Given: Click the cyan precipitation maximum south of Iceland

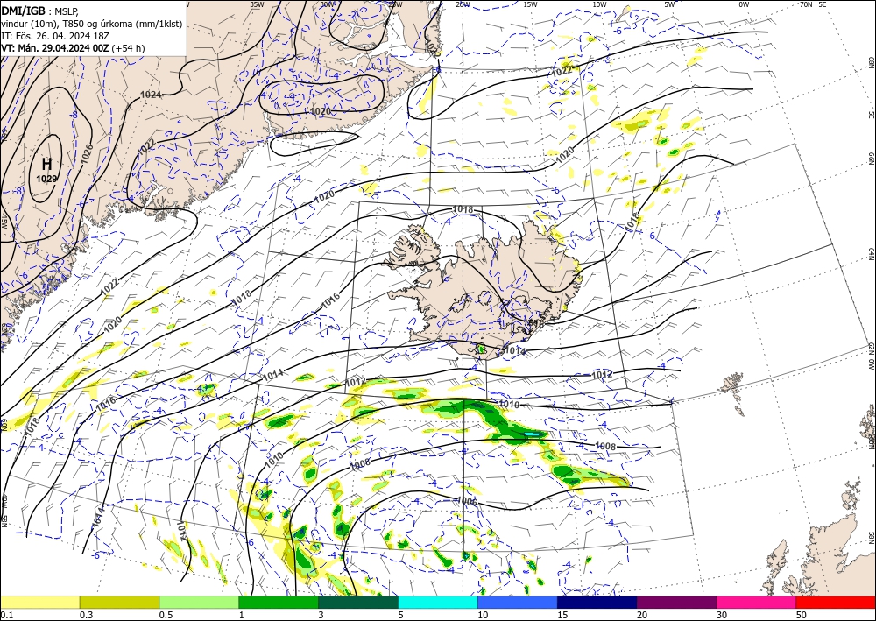Looking at the screenshot, I should pyautogui.click(x=532, y=434).
